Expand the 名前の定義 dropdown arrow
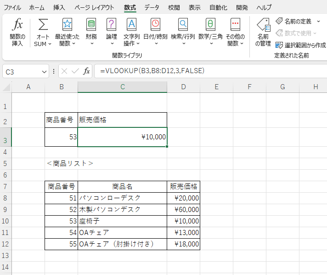Viewport: 327px width, 275px height. point(318,21)
